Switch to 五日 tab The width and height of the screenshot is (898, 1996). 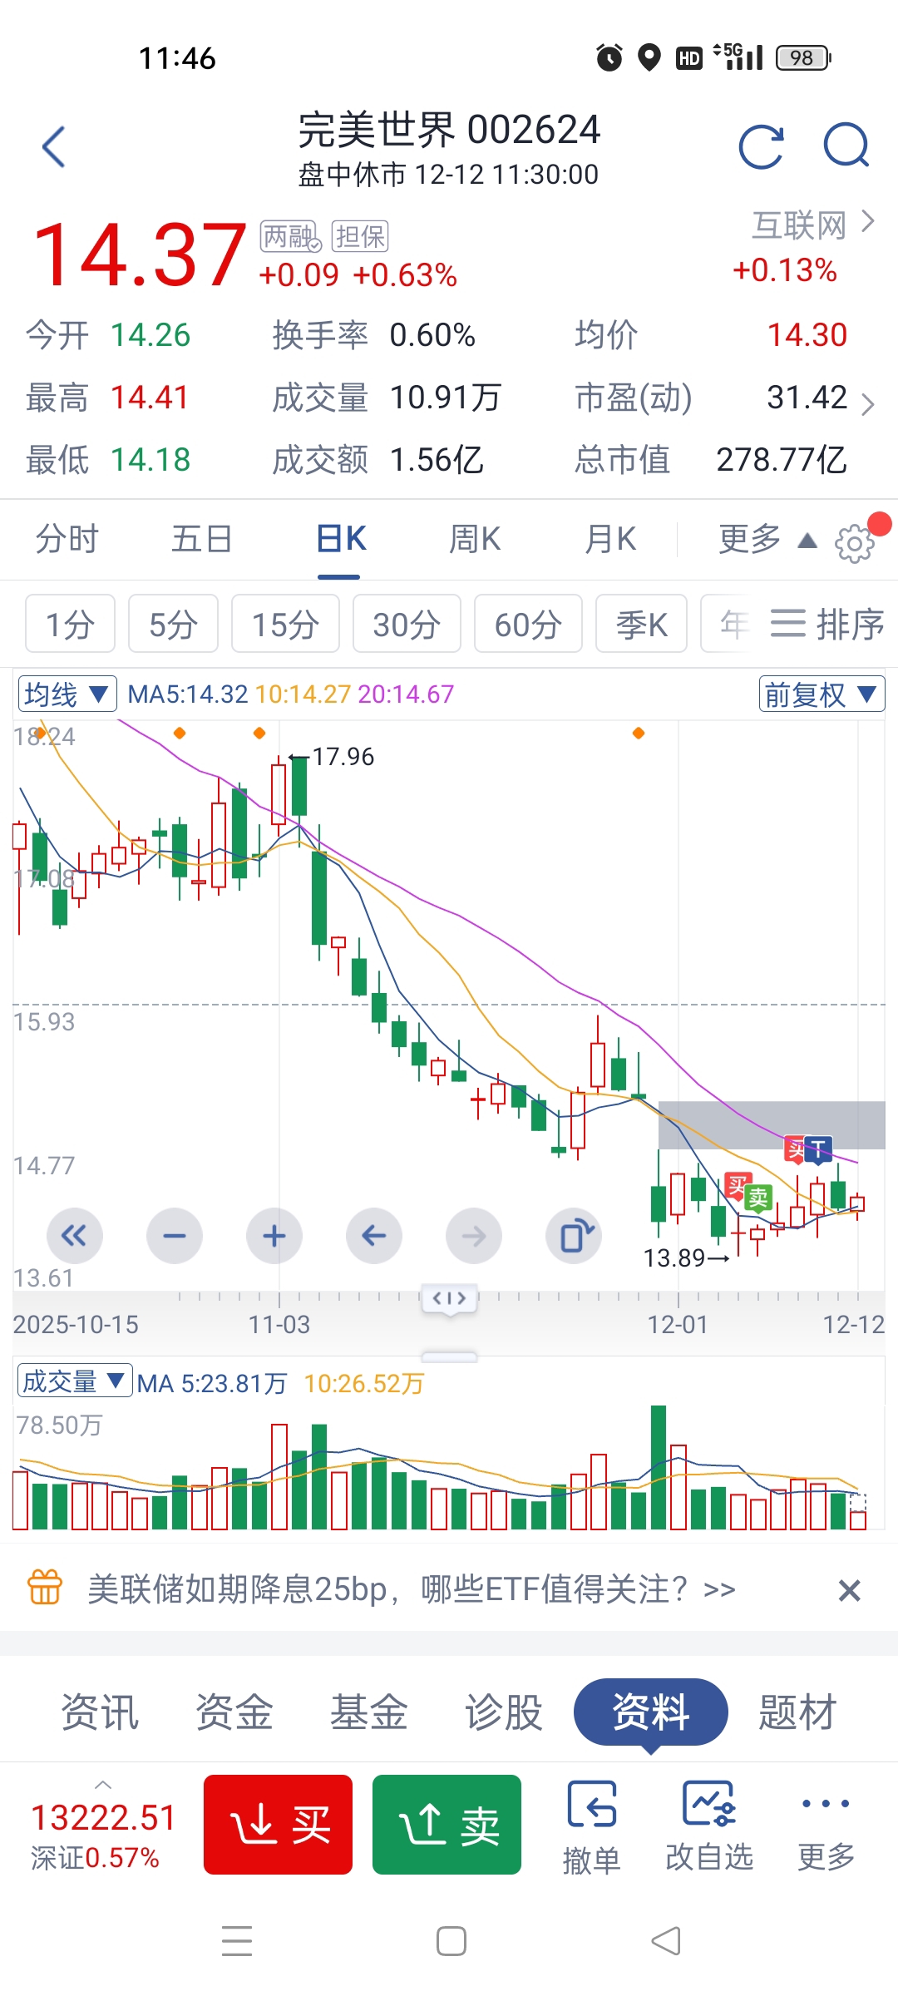pos(202,540)
